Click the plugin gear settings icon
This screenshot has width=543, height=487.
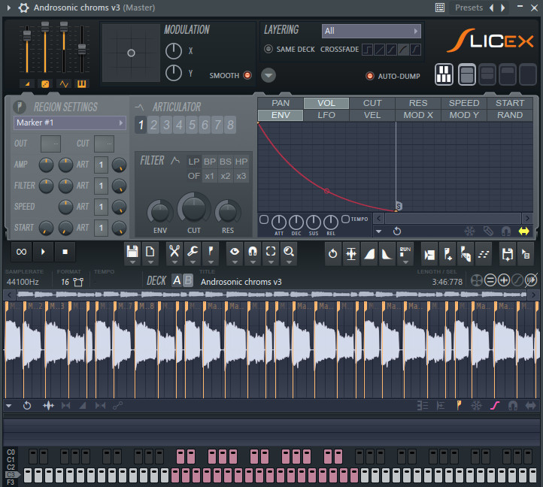(23, 8)
